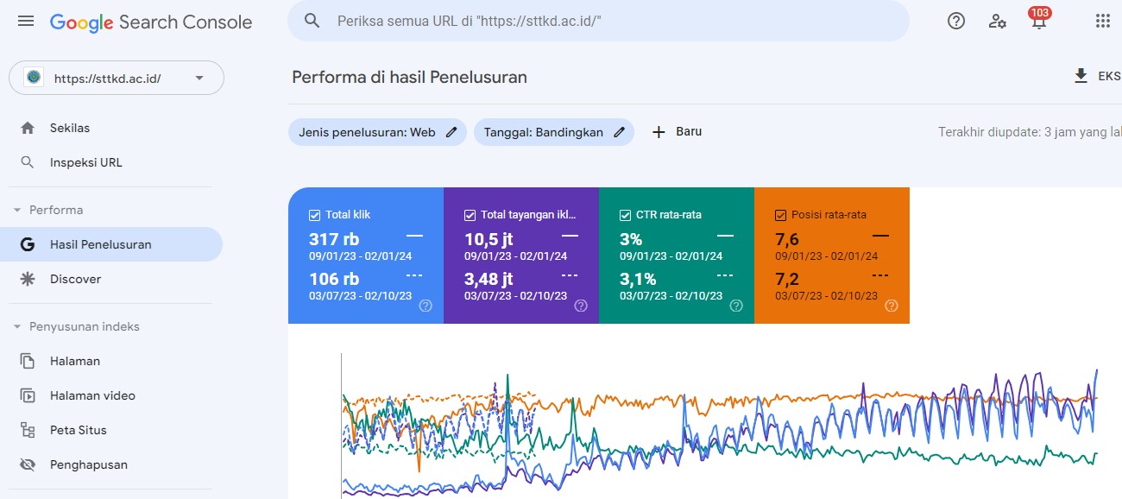Click the 10,5 jt impressions value

pyautogui.click(x=489, y=239)
